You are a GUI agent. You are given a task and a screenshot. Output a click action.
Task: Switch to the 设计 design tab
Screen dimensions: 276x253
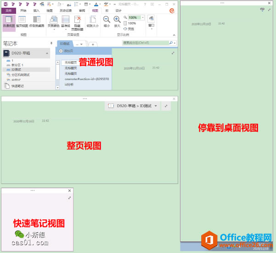tap(118, 11)
